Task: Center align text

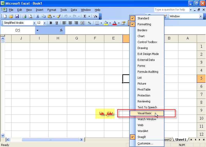Action: tap(70, 23)
